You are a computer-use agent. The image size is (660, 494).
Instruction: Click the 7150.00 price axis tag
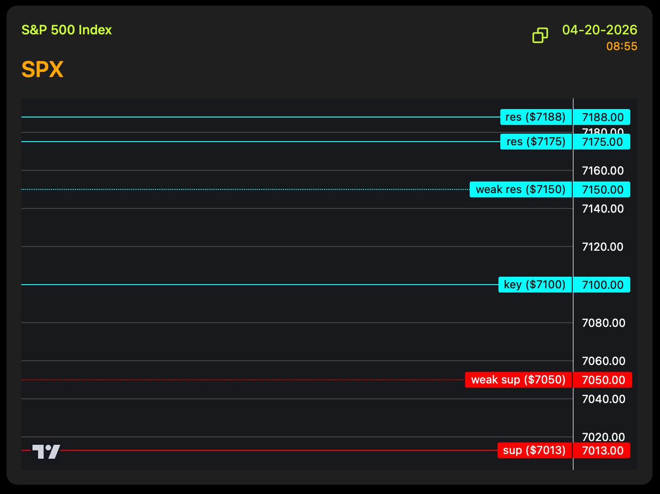click(602, 189)
